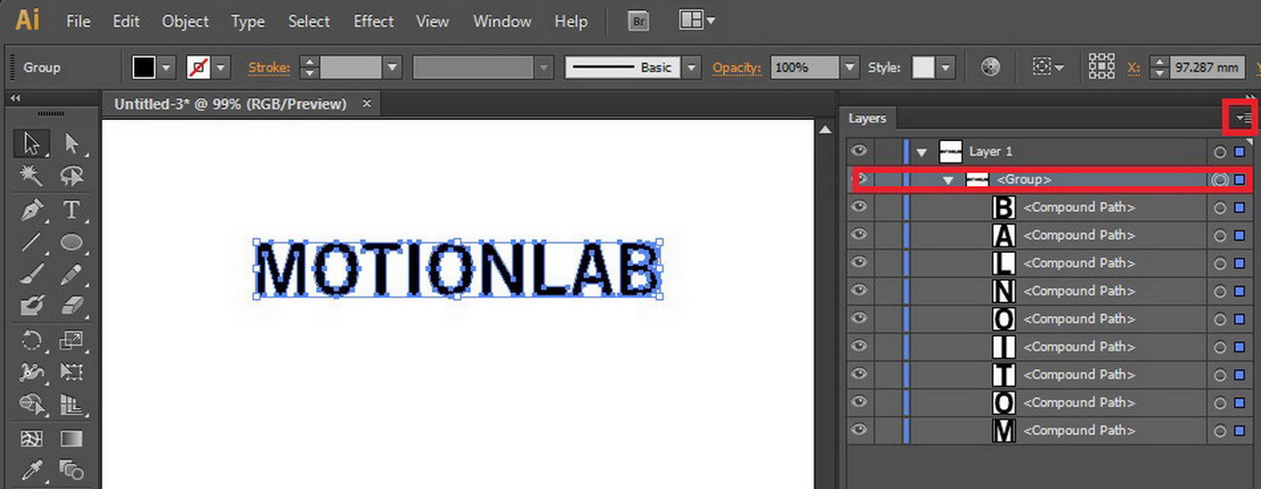
Task: Hide the A compound path layer
Action: pyautogui.click(x=859, y=234)
